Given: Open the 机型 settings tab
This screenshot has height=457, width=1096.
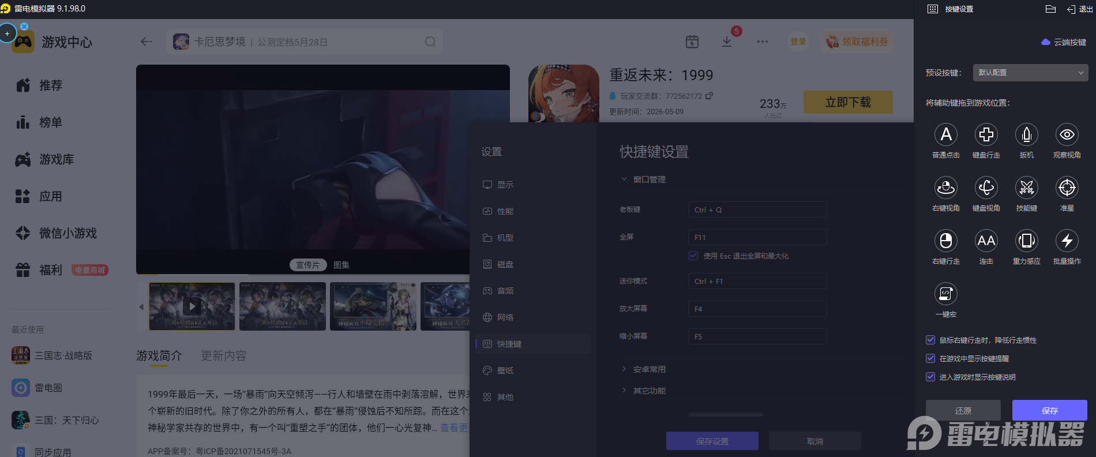Looking at the screenshot, I should (x=533, y=238).
